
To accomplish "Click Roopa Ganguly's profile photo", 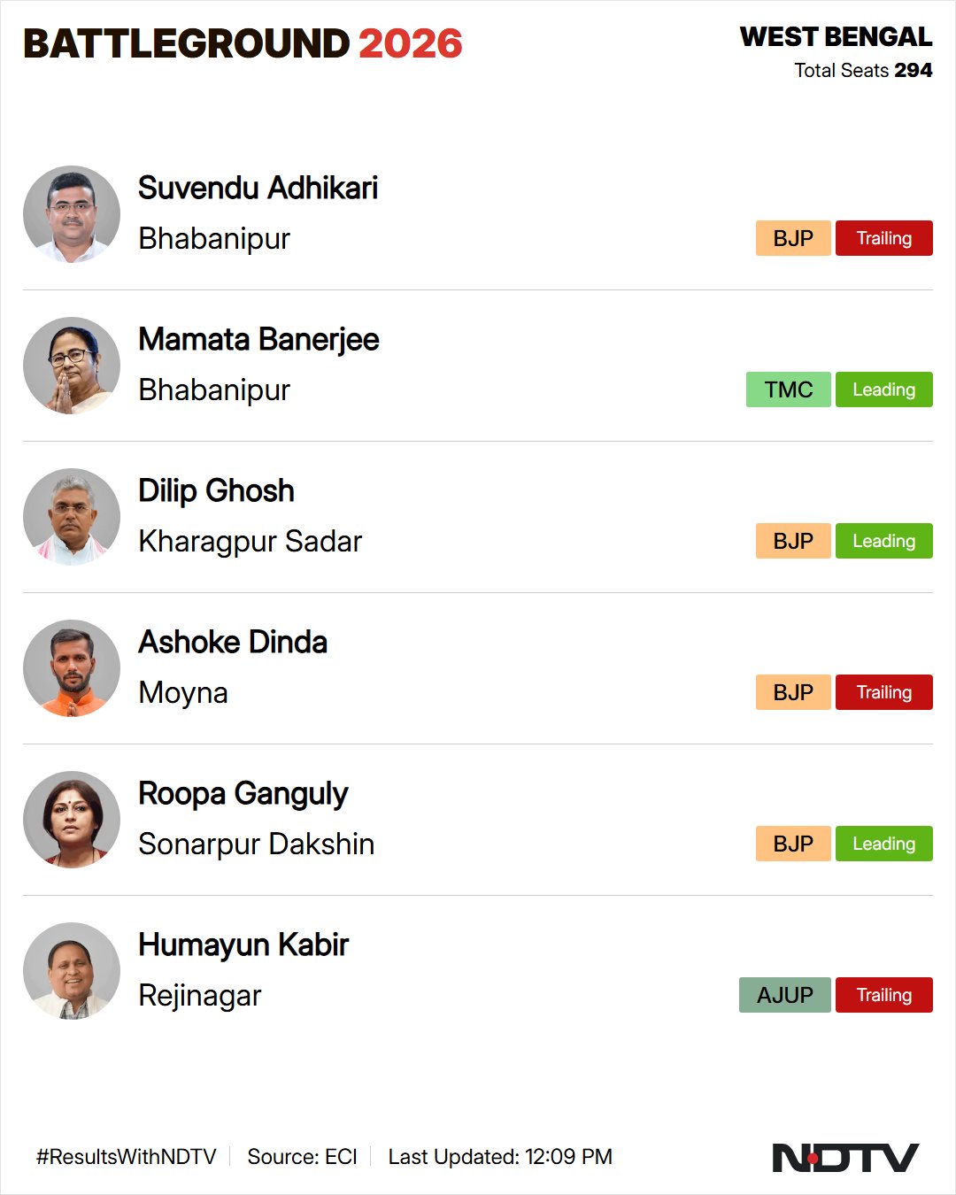I will point(72,820).
